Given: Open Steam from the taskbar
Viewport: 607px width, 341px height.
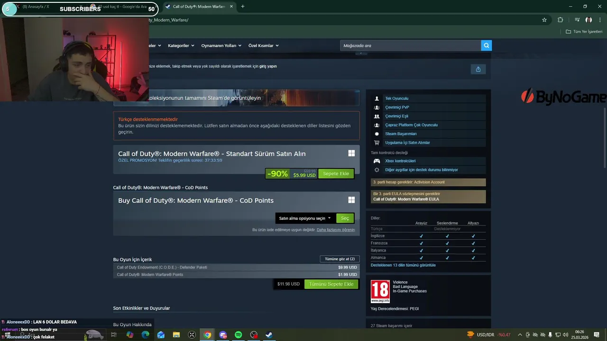Looking at the screenshot, I should (269, 335).
